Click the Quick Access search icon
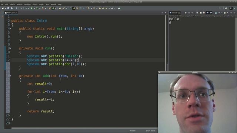 [x=220, y=8]
